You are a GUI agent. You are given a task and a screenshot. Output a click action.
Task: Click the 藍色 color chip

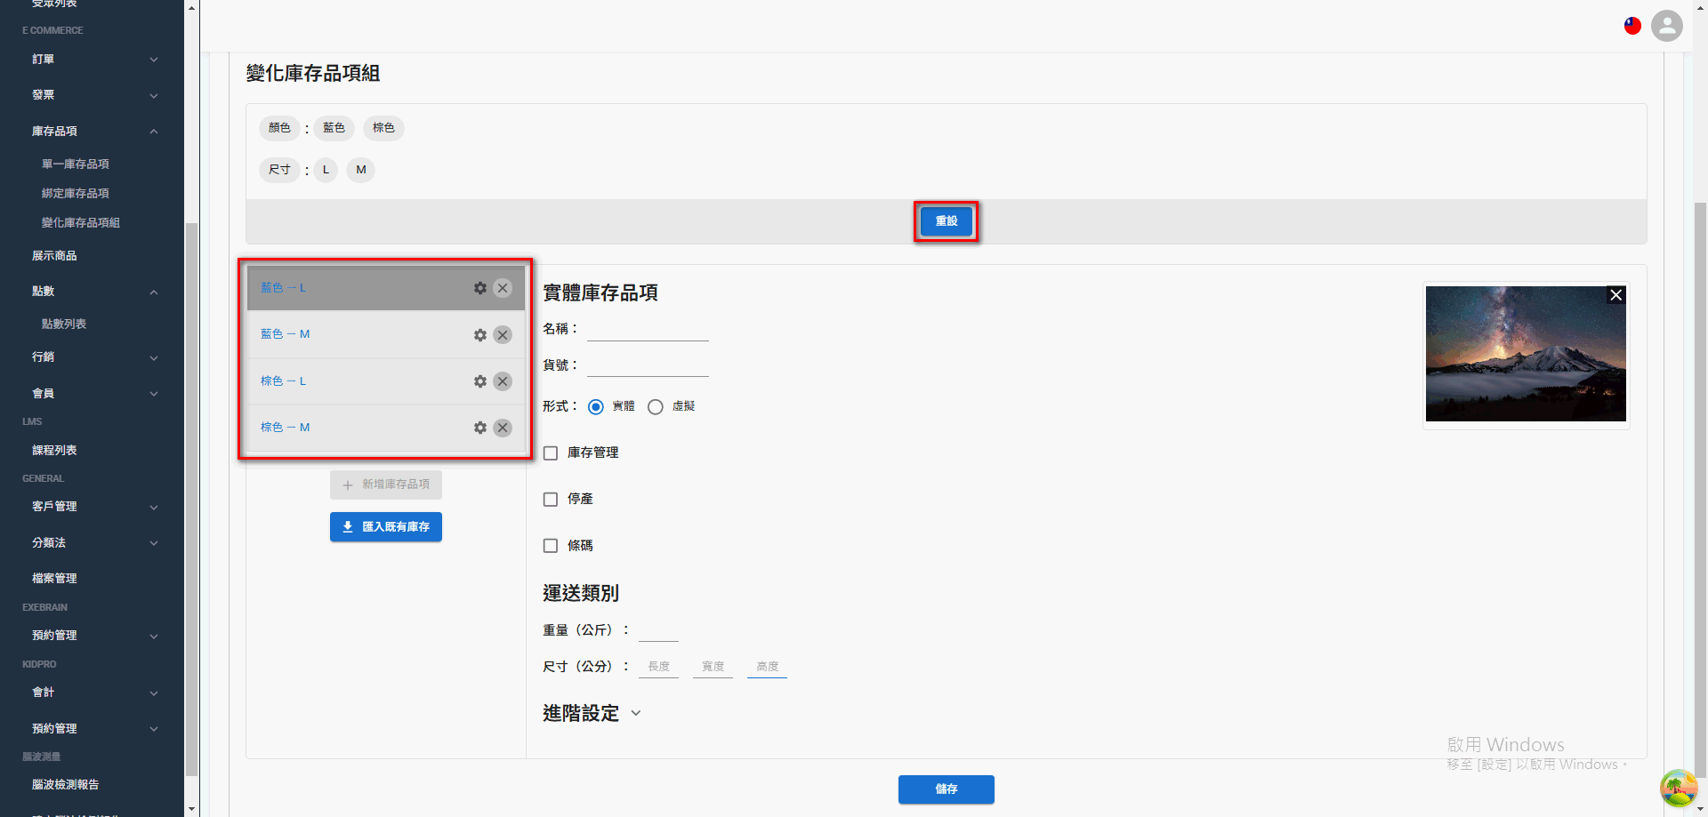coord(334,128)
